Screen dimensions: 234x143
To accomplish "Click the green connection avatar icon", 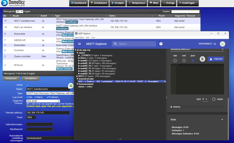I will point(223,44).
